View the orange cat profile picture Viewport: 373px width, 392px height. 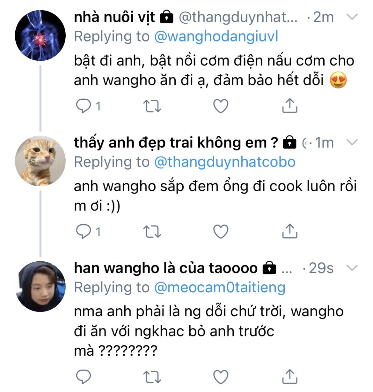[40, 161]
